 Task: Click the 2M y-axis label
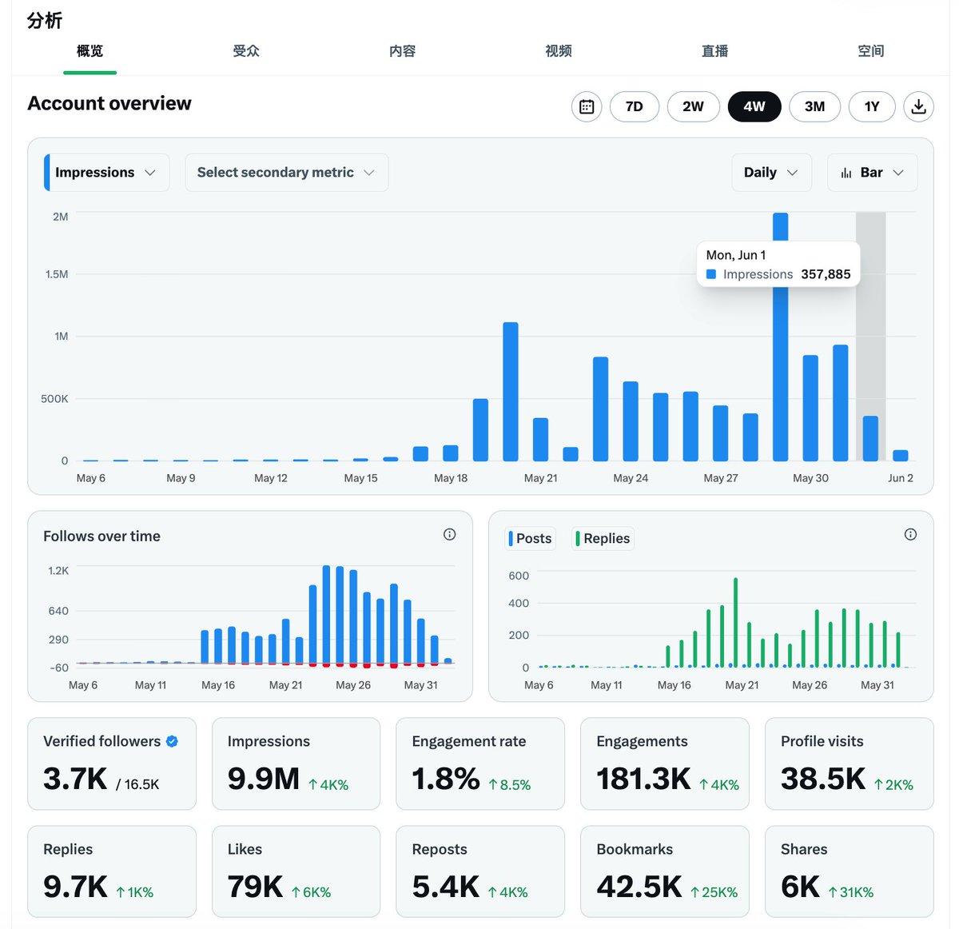click(61, 217)
